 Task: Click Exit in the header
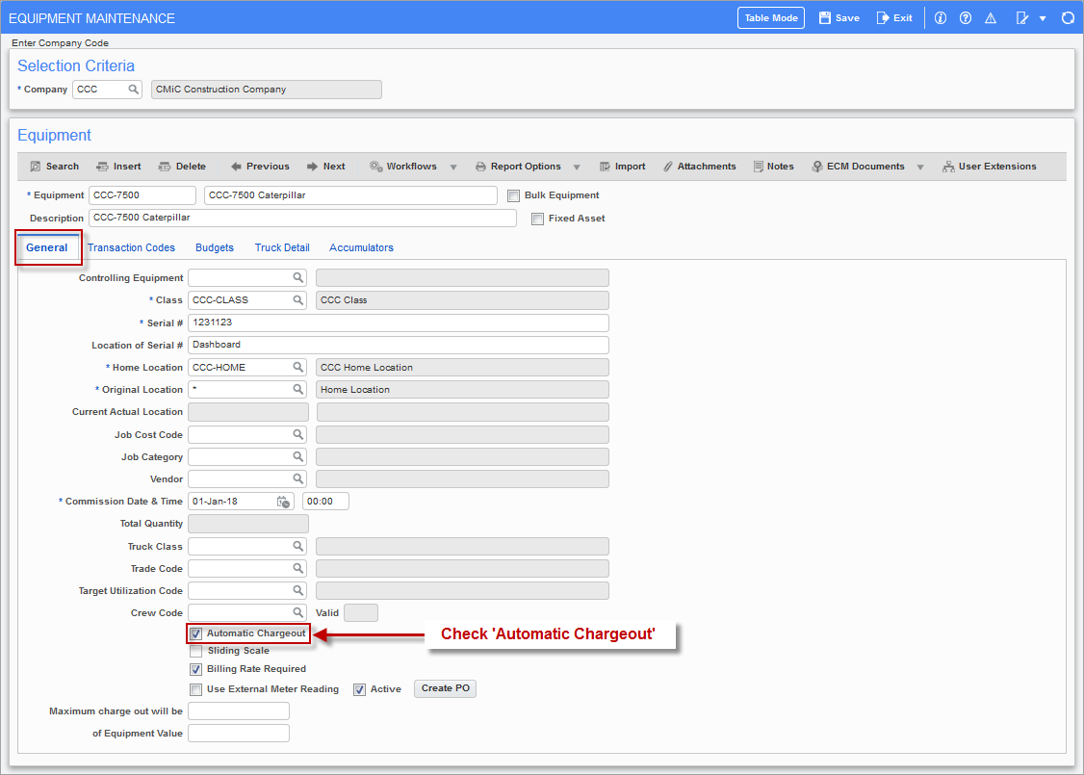pyautogui.click(x=894, y=18)
